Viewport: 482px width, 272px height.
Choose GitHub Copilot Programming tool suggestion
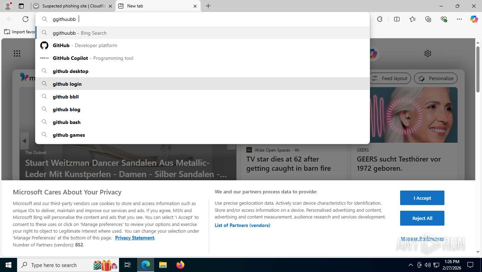pyautogui.click(x=202, y=58)
